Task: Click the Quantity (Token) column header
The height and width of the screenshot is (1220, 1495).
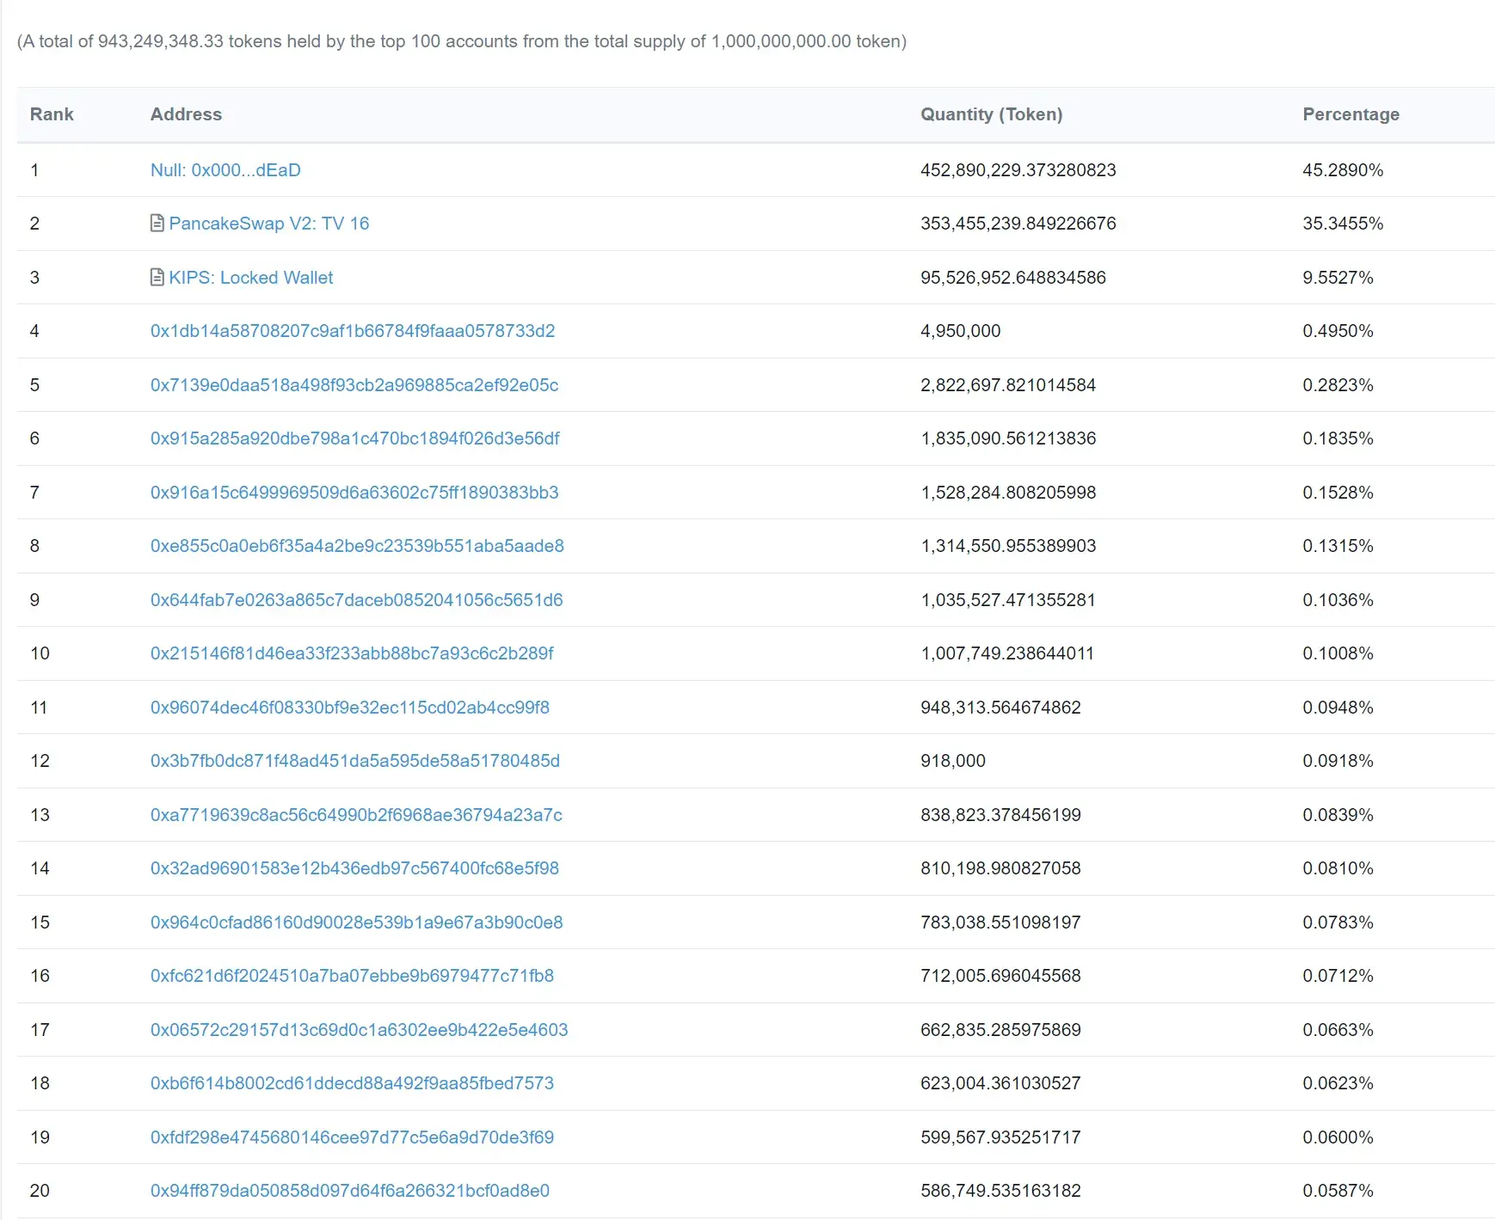Action: pyautogui.click(x=992, y=114)
